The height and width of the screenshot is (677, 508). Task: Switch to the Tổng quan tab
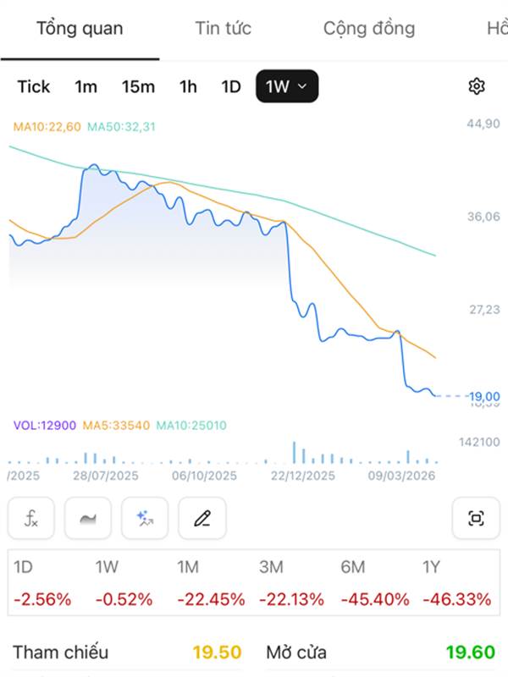pos(80,29)
